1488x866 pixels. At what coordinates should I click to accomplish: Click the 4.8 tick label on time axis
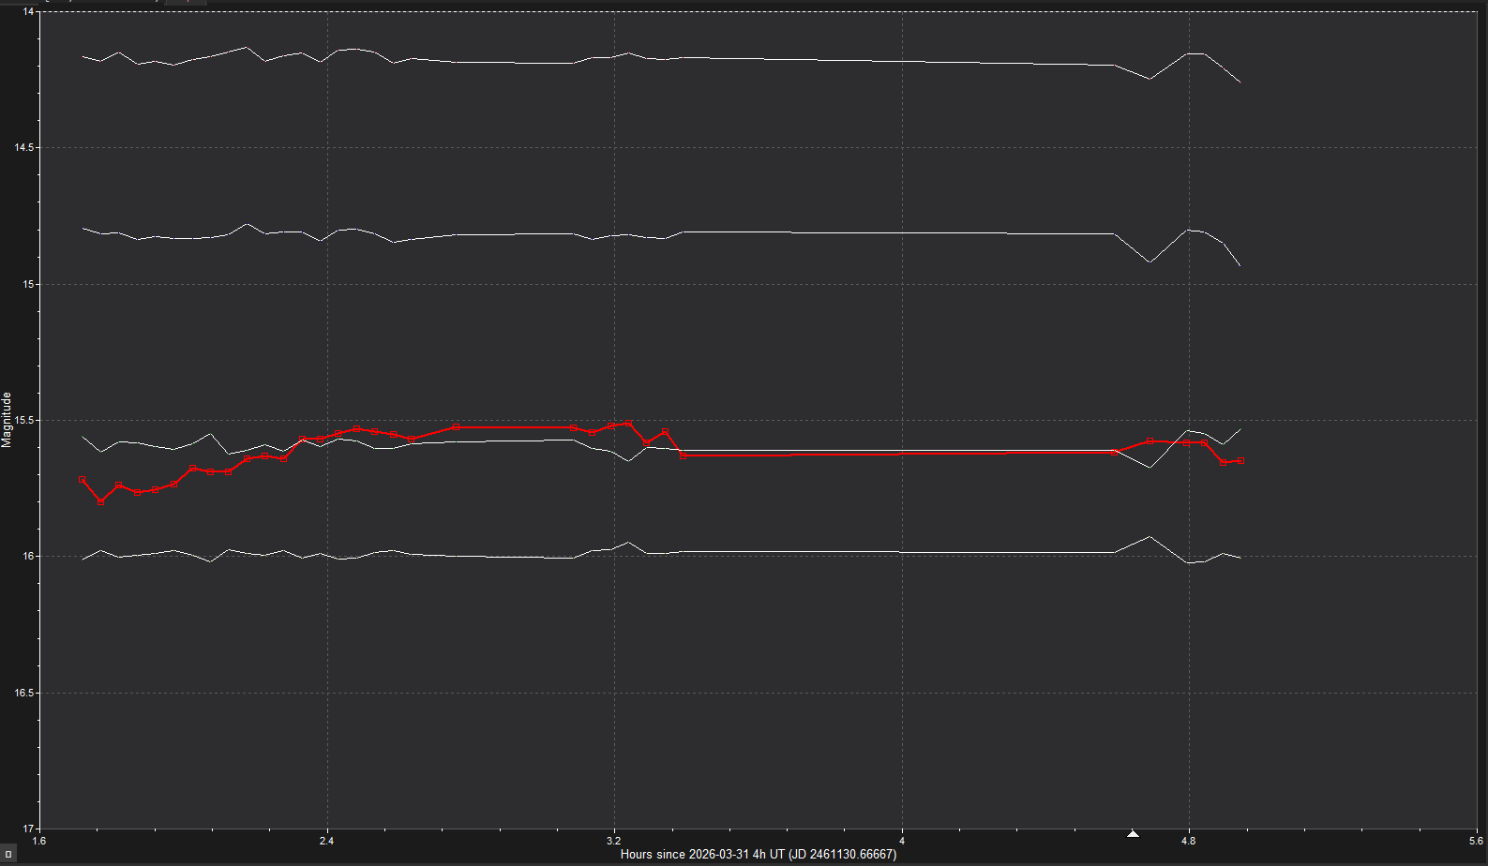[1189, 841]
